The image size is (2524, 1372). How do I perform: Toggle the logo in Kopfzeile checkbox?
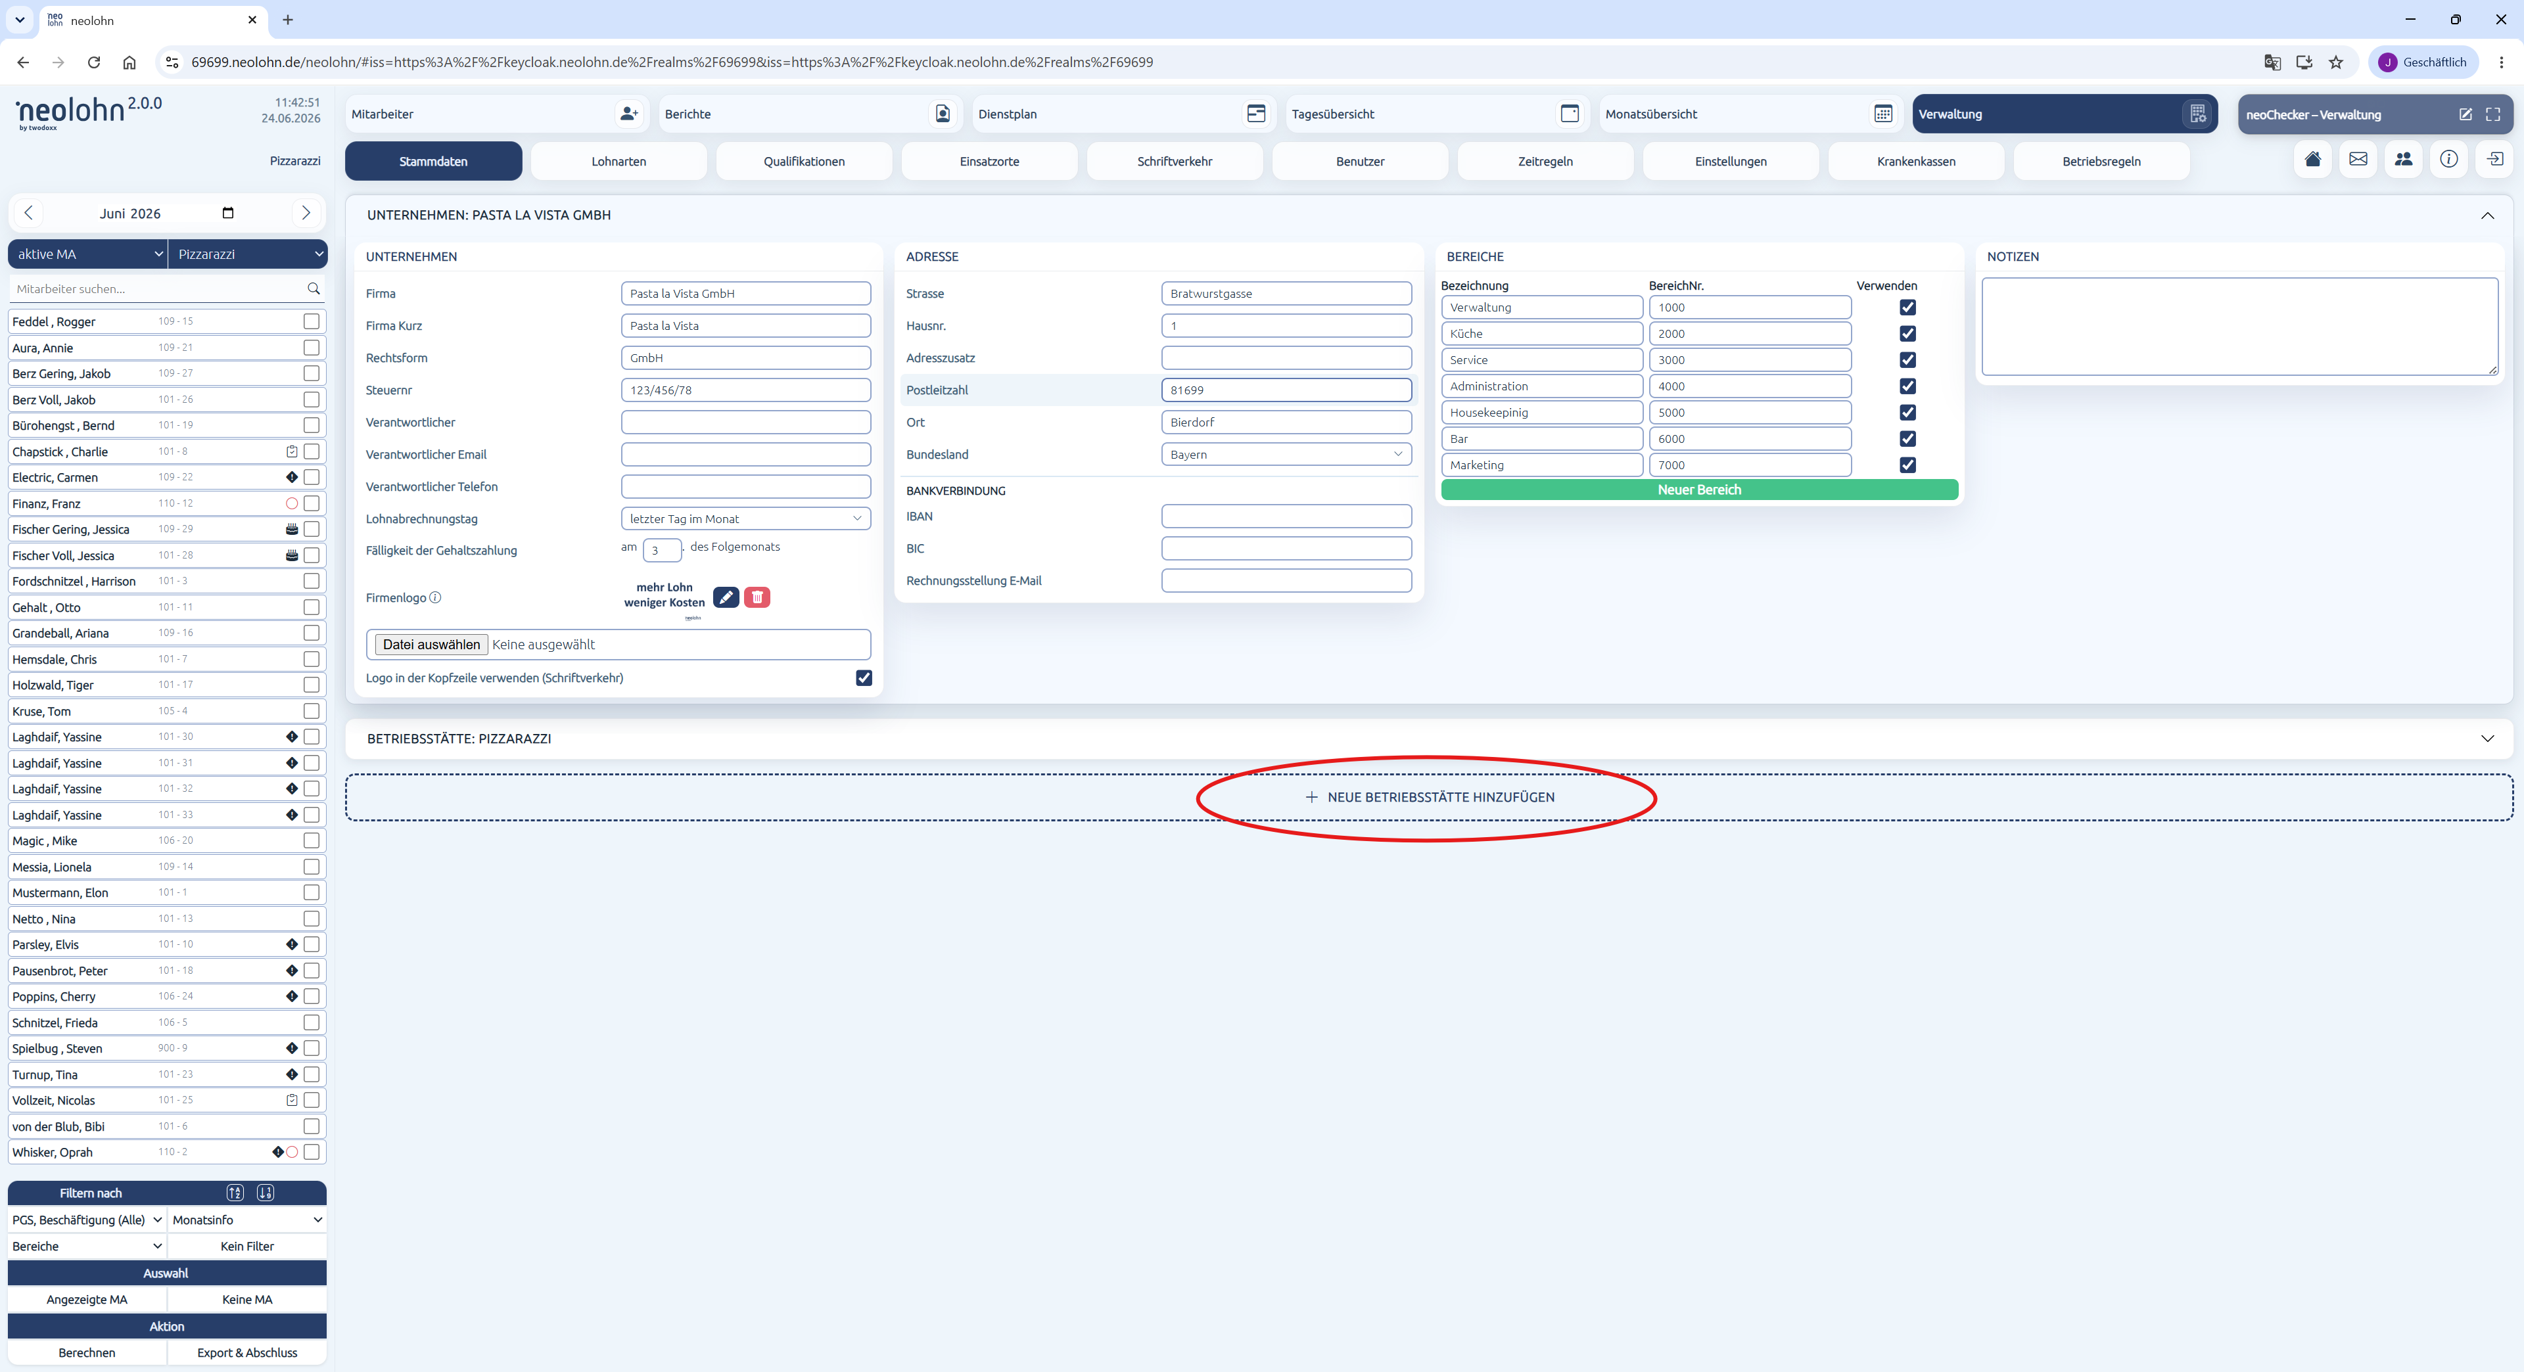point(863,677)
